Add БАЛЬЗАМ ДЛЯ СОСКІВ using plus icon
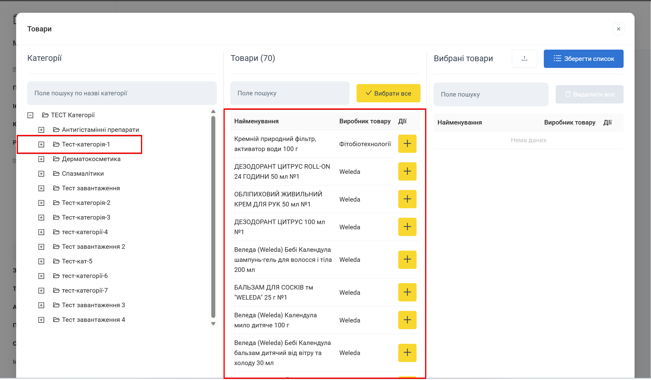Image resolution: width=651 pixels, height=380 pixels. 407,292
